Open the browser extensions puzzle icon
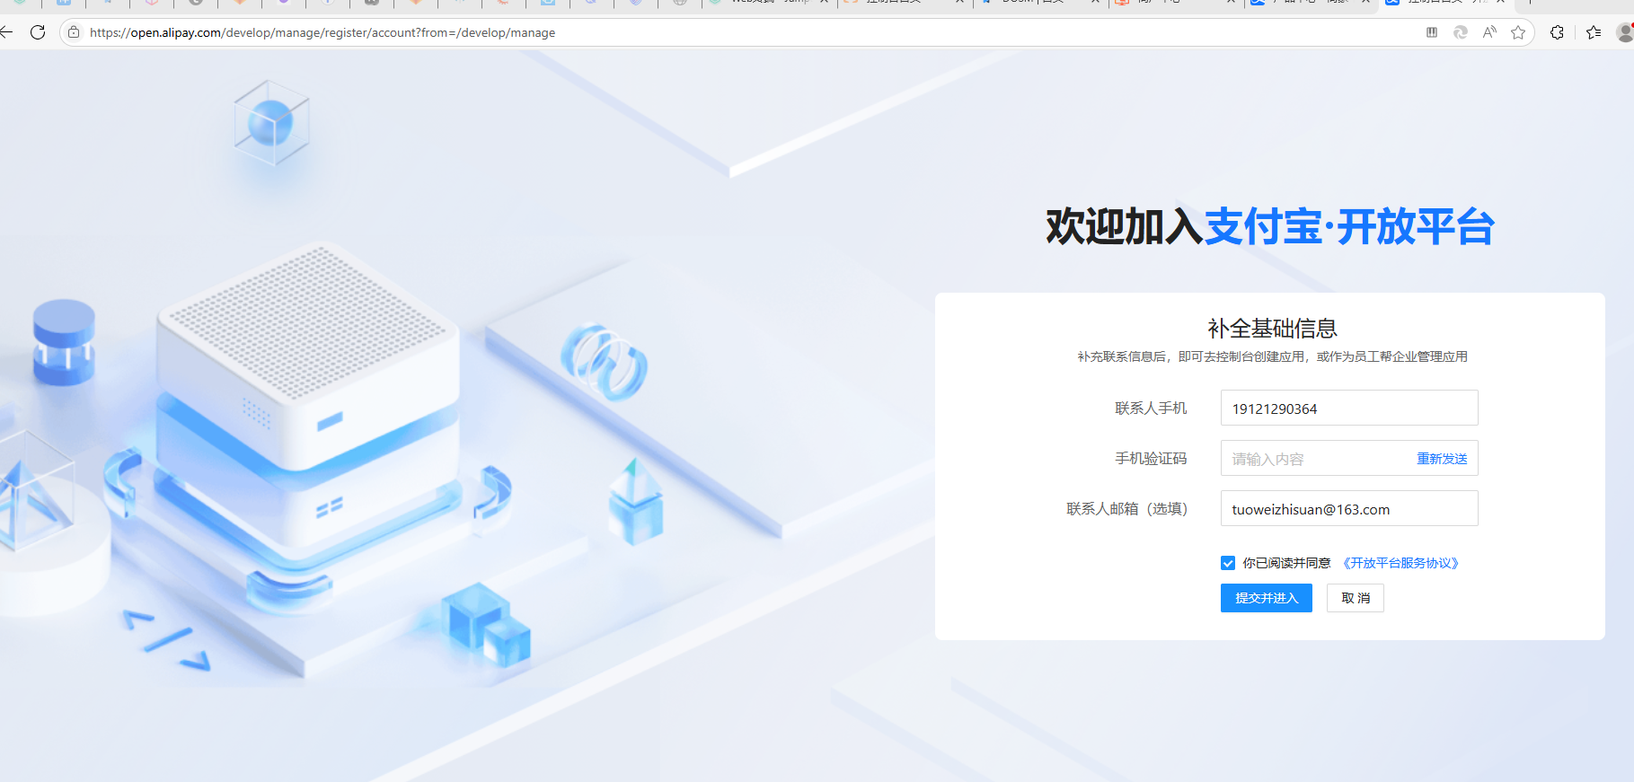This screenshot has width=1634, height=782. tap(1557, 32)
